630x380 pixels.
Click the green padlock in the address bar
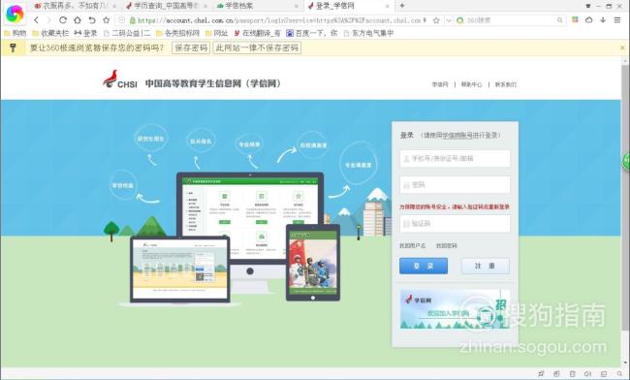(x=133, y=20)
